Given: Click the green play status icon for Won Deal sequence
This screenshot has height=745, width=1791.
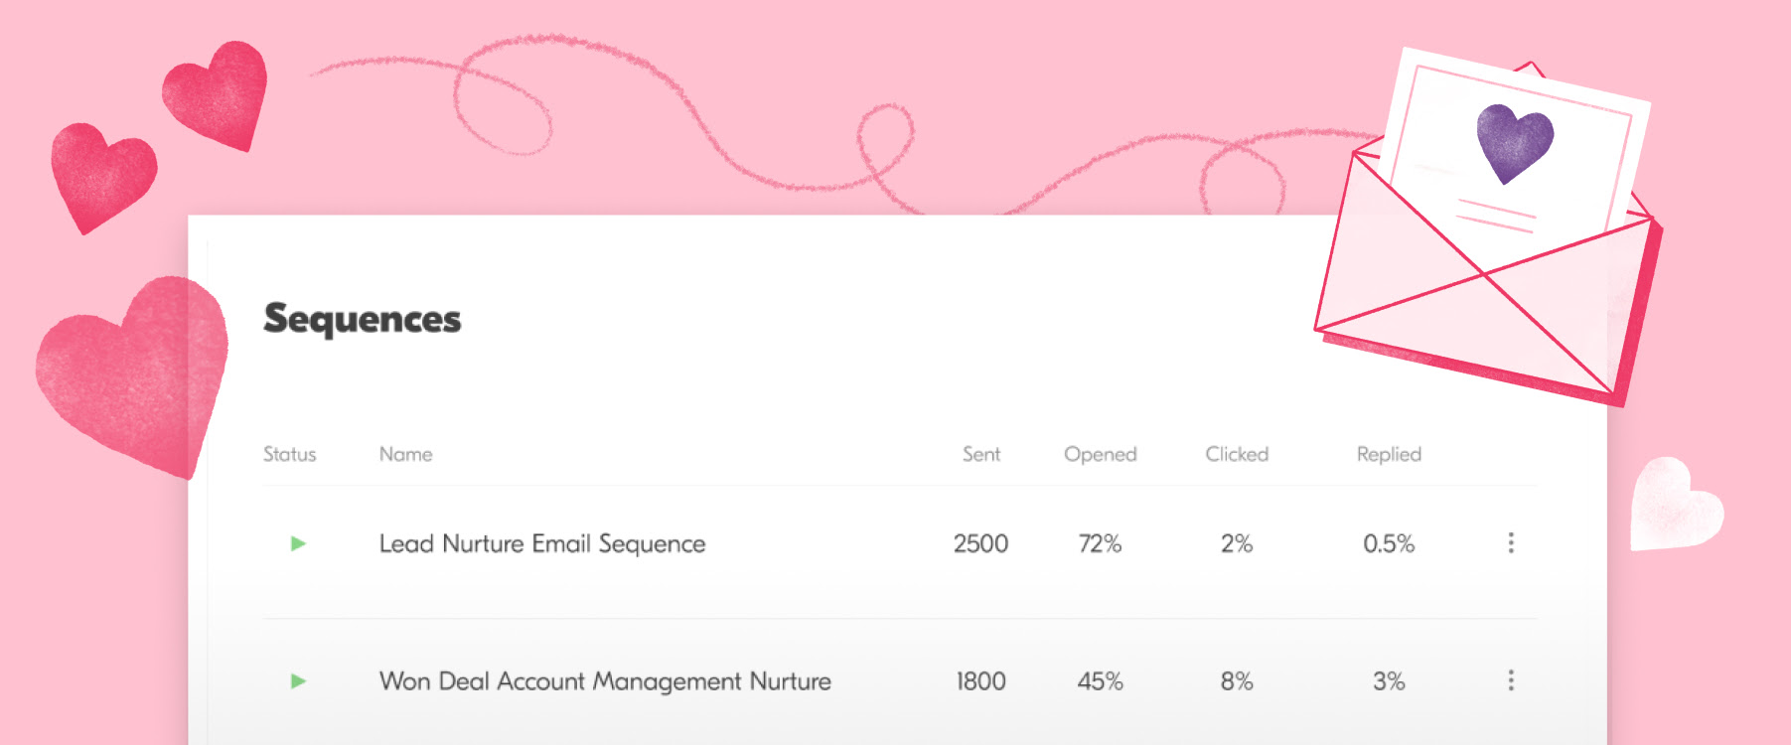Looking at the screenshot, I should tap(298, 681).
